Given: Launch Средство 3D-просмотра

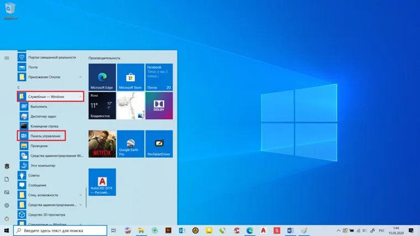Looking at the screenshot, I should coord(51,214).
